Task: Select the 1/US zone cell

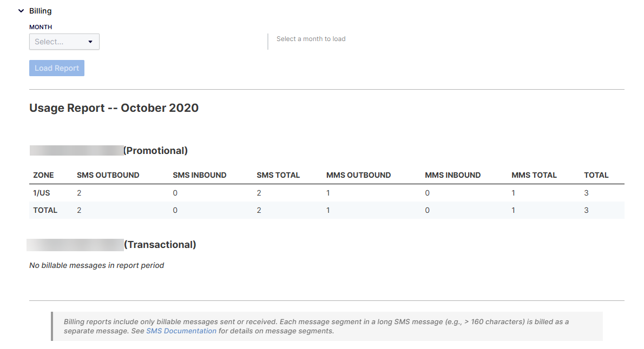Action: (42, 193)
